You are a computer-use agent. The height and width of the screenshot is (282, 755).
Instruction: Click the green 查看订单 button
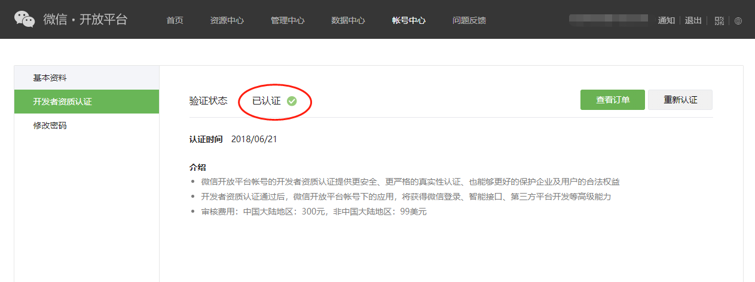point(613,100)
